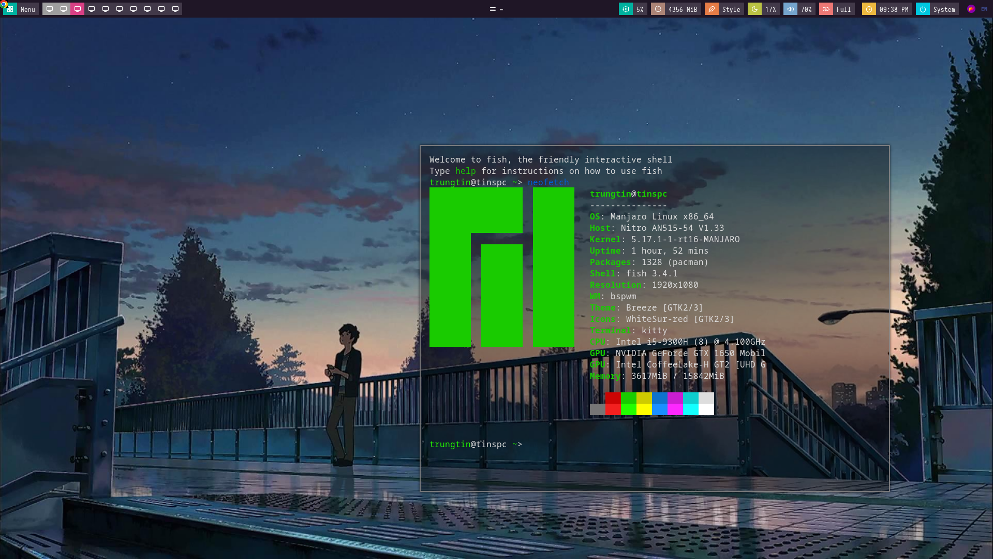Image resolution: width=993 pixels, height=559 pixels.
Task: Click the cyan neofetch color block
Action: point(690,404)
